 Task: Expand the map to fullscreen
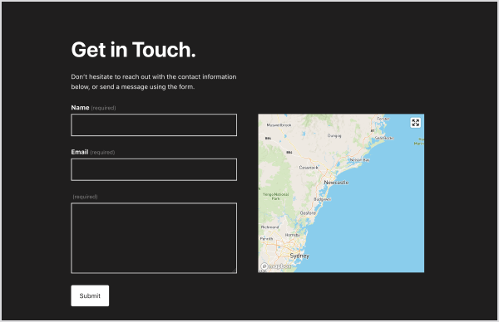pyautogui.click(x=415, y=123)
